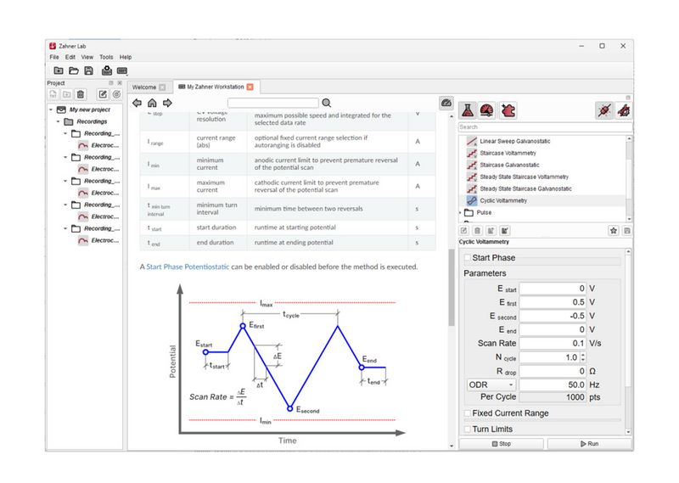Click the Scan Rate input field
Screen dimensions: 679x483
tap(552, 343)
